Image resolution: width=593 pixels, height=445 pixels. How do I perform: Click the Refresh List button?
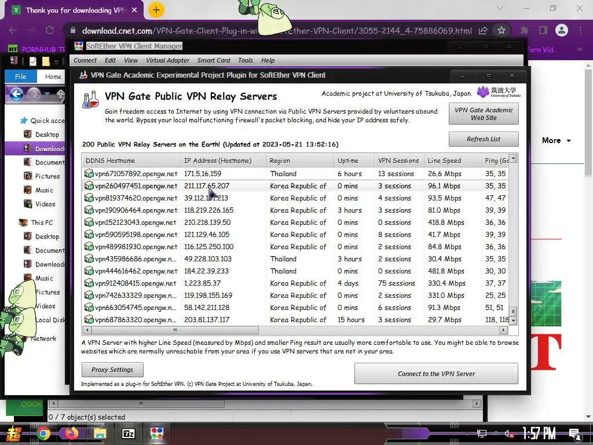[484, 139]
